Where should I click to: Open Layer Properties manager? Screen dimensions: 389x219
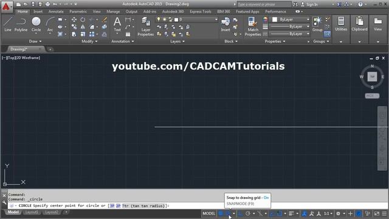click(146, 27)
